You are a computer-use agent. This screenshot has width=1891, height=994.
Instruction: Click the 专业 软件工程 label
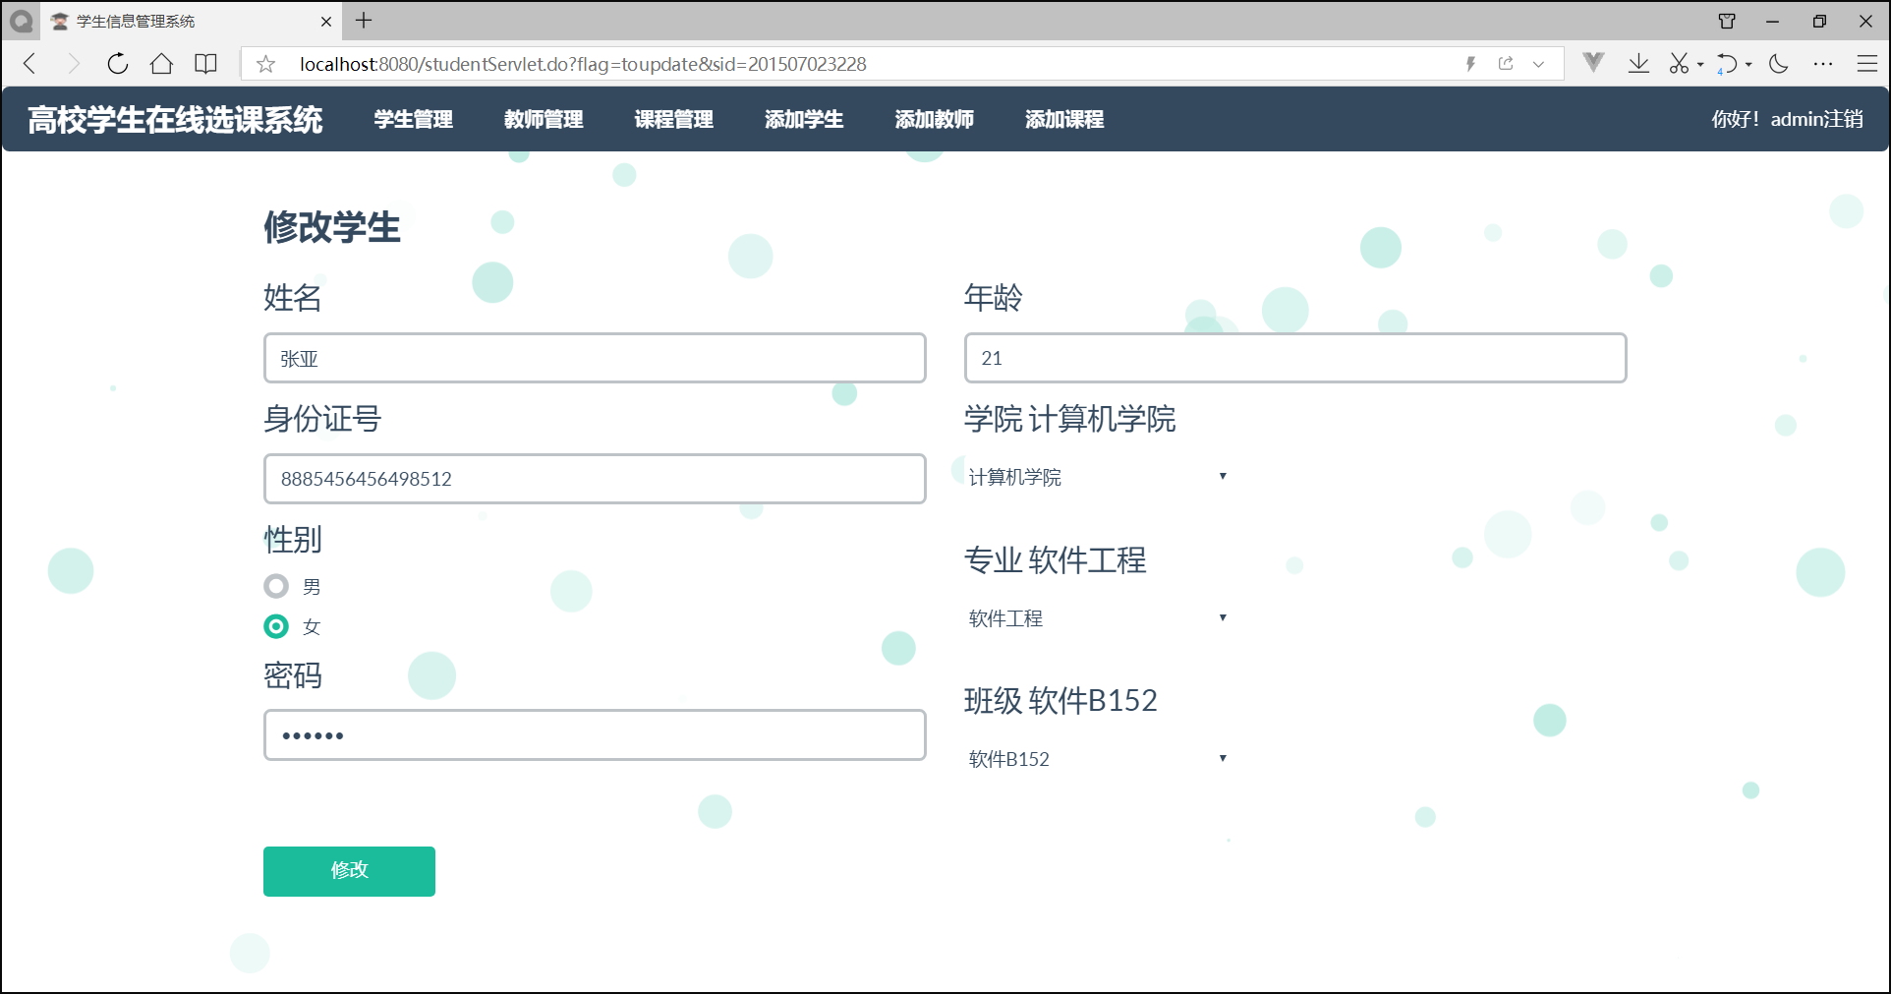point(1055,560)
